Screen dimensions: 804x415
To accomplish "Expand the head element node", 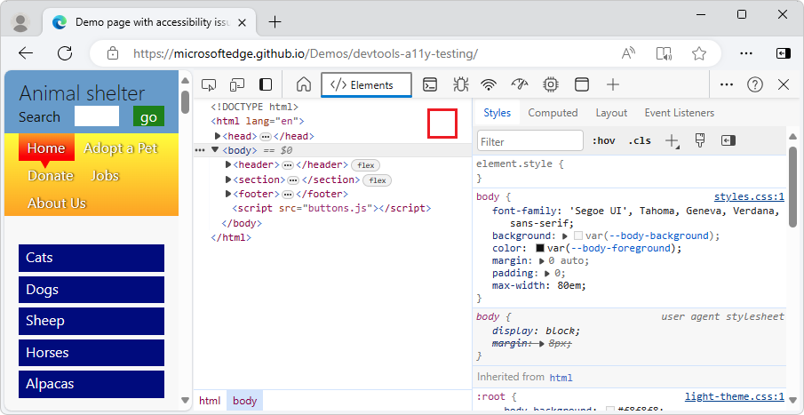I will click(218, 136).
